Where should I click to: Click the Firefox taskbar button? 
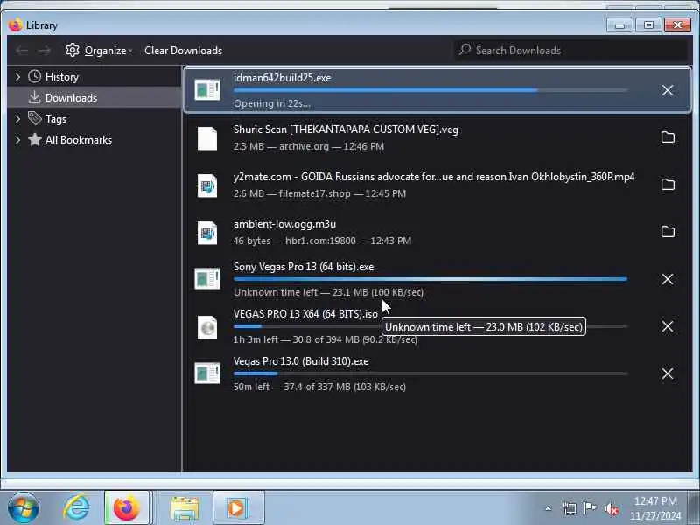(127, 508)
